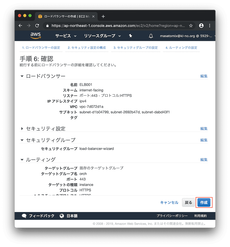
Task: Click the instance target type value
Action: point(86,185)
